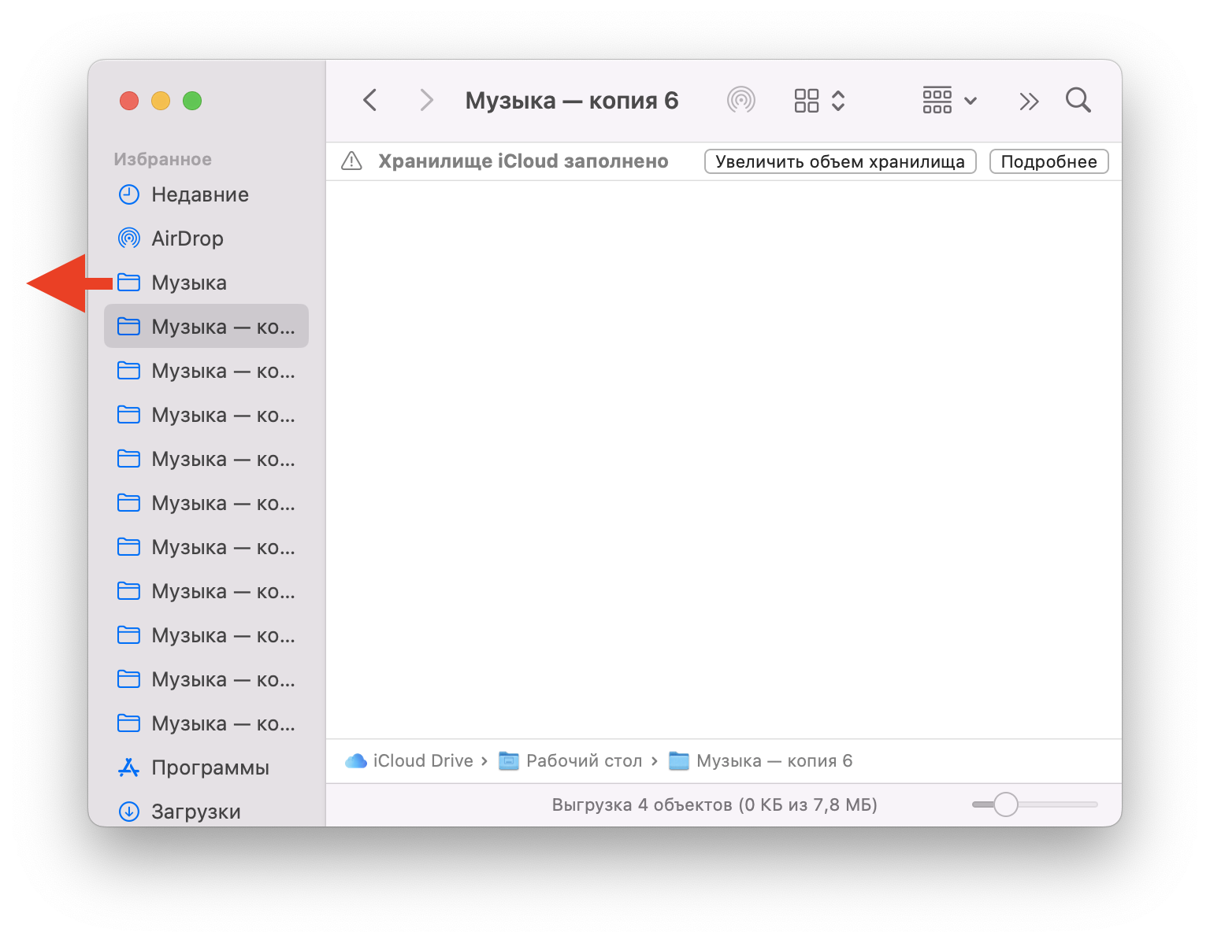Click the Подробнее button
This screenshot has height=943, width=1210.
pyautogui.click(x=1049, y=161)
